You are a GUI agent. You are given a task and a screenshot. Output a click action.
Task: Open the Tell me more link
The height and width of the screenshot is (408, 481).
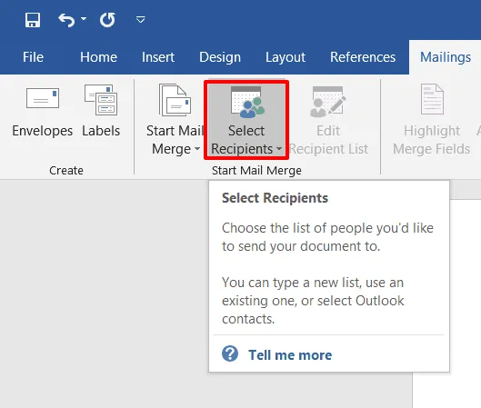point(290,355)
